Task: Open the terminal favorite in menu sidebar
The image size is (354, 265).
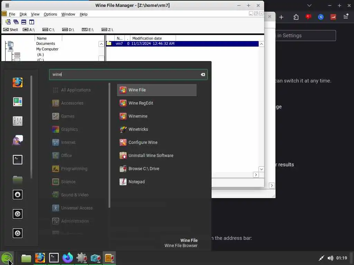Action: 18,160
